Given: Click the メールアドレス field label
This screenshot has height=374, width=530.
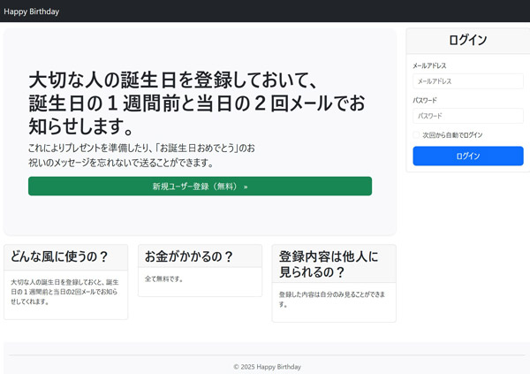Looking at the screenshot, I should (x=429, y=66).
